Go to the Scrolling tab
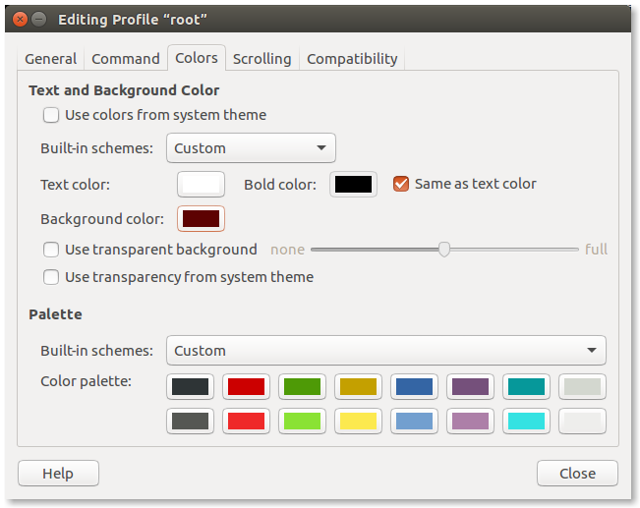640x508 pixels. (262, 59)
